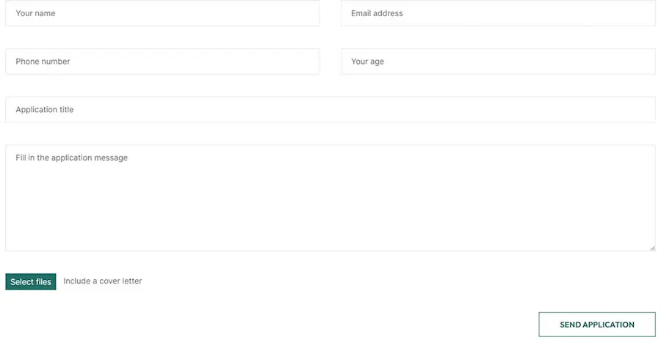Screen dimensions: 661x348
Task: Activate the email input box
Action: [x=497, y=13]
